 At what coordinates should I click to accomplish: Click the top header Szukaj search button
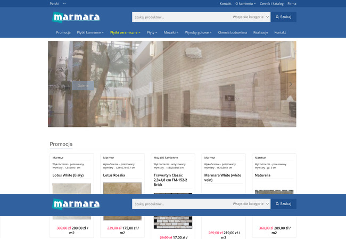283,17
